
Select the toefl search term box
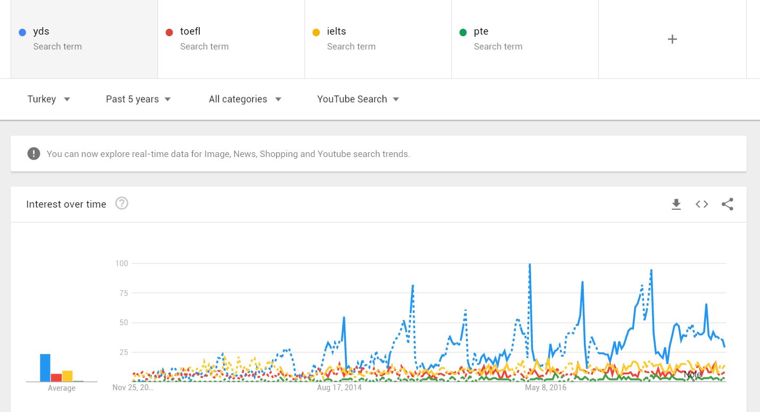[x=231, y=39]
